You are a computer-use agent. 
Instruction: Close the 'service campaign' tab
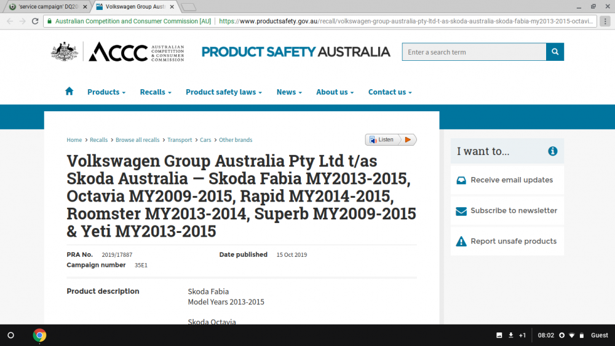tap(85, 7)
